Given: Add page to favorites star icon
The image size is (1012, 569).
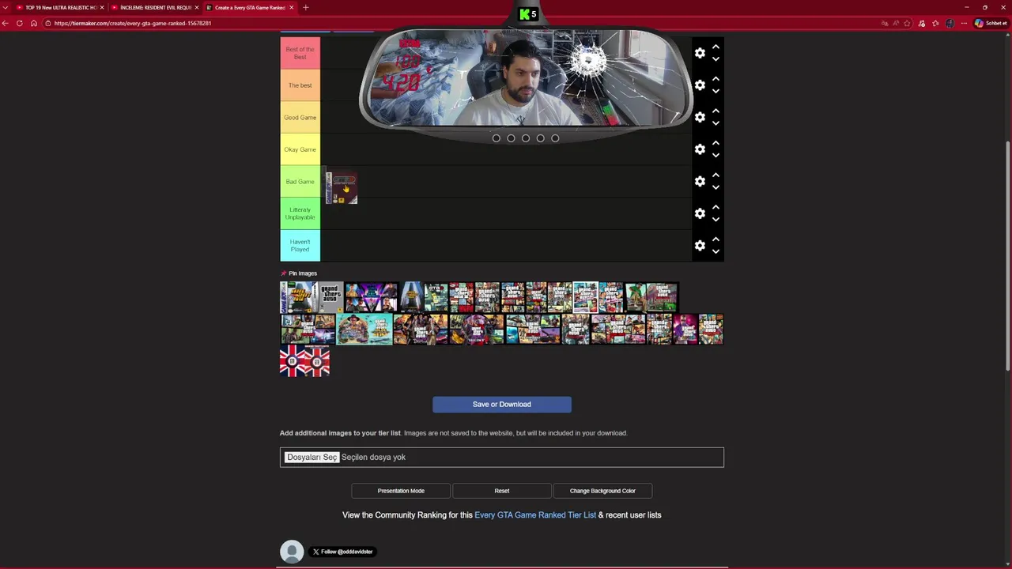Looking at the screenshot, I should tap(908, 23).
